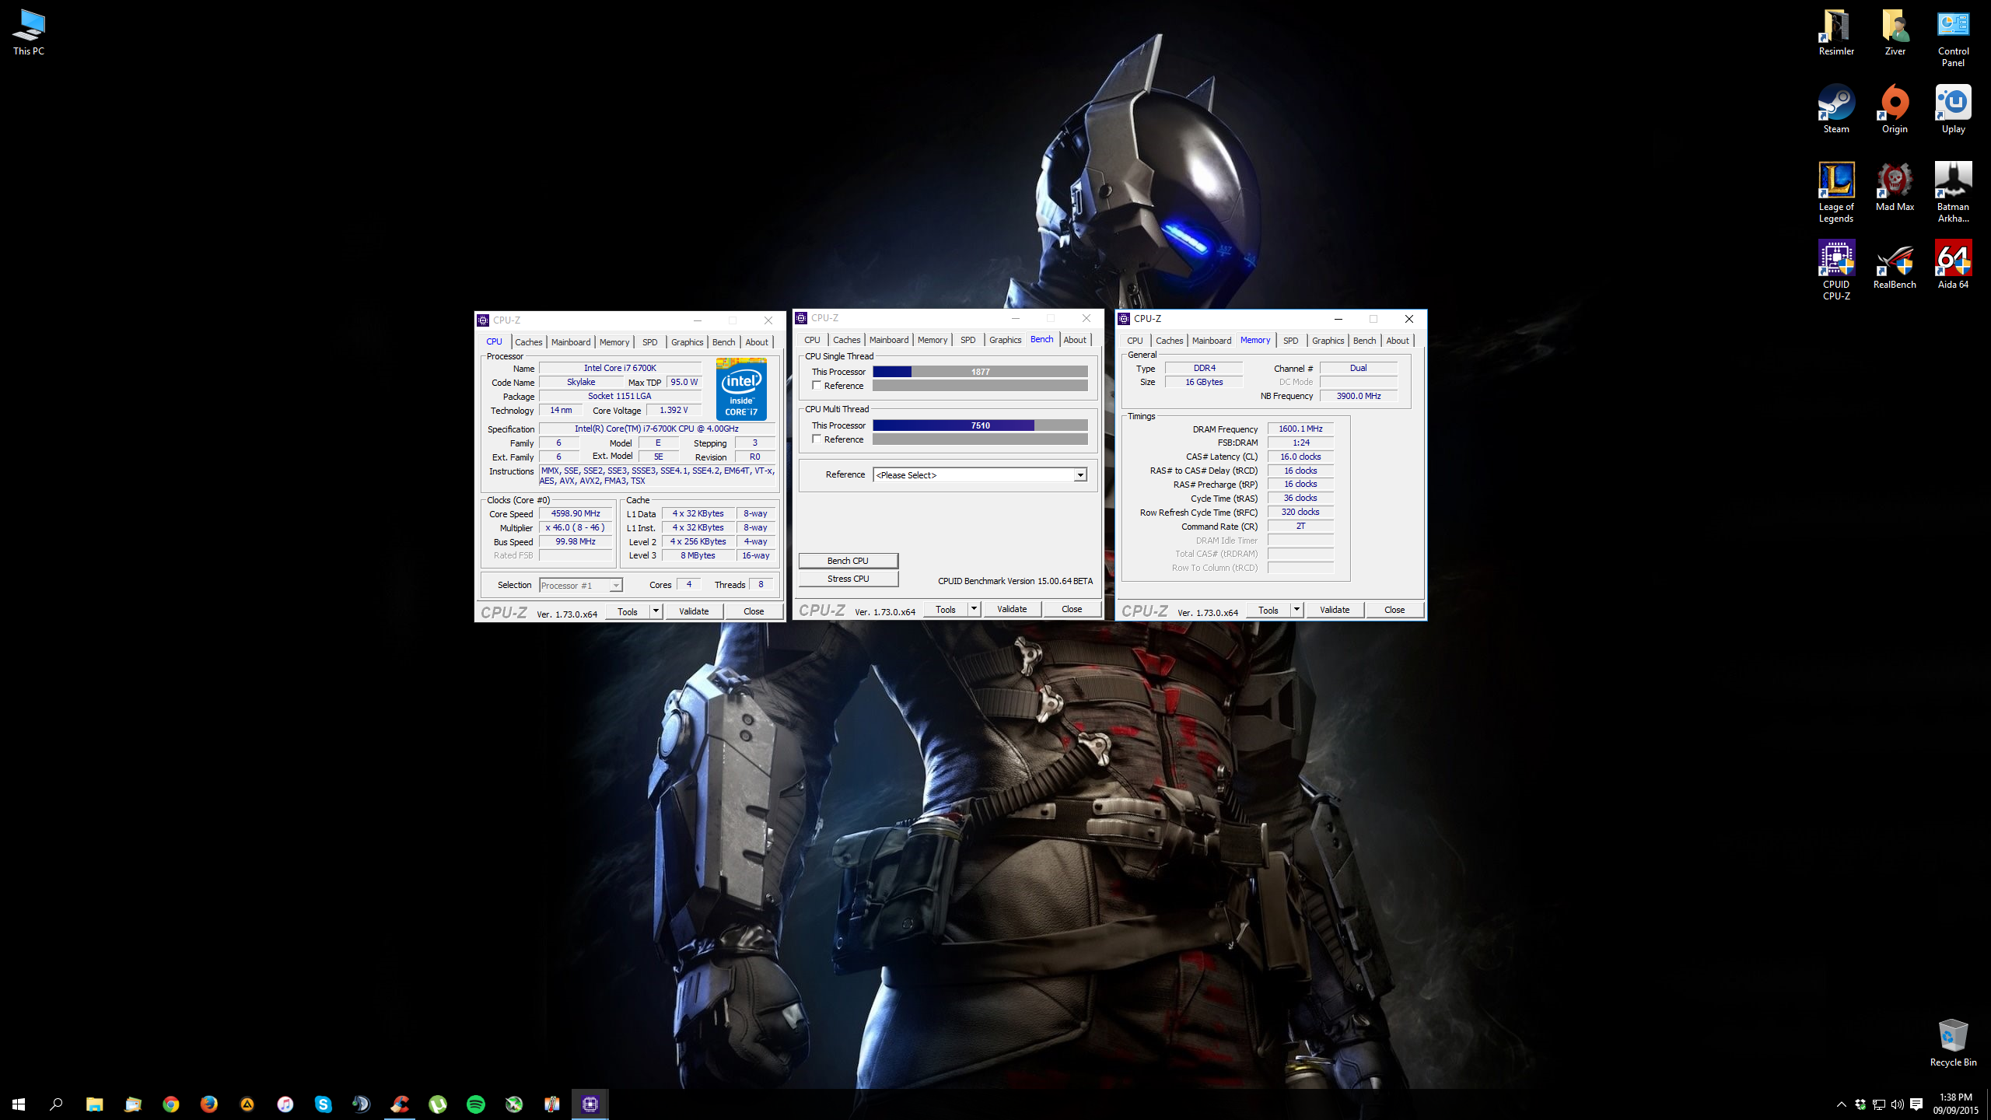Open the Processor #1 selection dropdown
Screen dimensions: 1991x1120
point(581,586)
